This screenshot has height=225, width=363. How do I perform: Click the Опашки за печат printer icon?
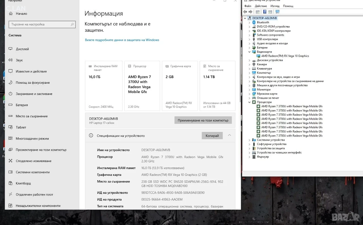(x=254, y=98)
